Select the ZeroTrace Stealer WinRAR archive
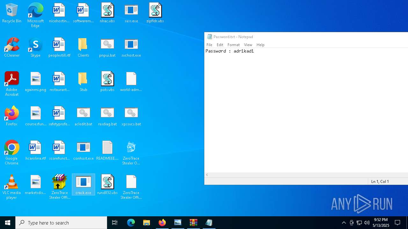 coord(59,187)
